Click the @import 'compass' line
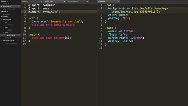Image resolution: width=188 pixels, height=106 pixels. (43, 5)
